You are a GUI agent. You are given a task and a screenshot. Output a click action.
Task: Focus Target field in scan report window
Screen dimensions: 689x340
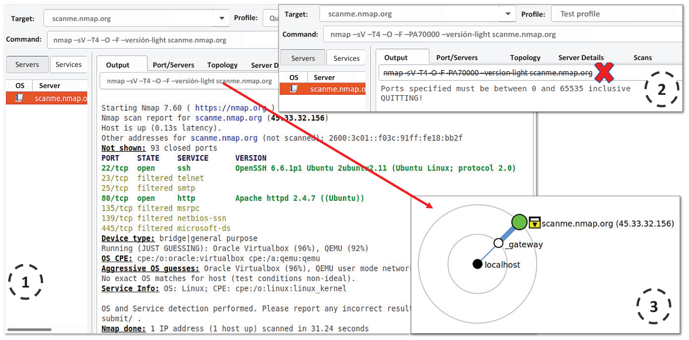(x=129, y=19)
